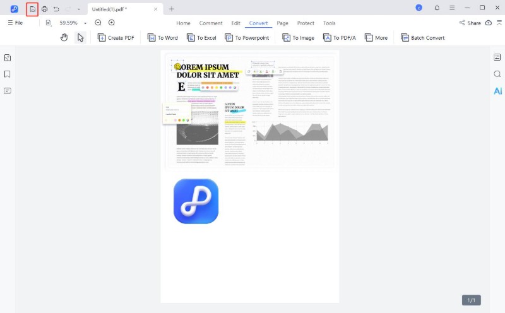
Task: Open the File menu
Action: (x=15, y=23)
